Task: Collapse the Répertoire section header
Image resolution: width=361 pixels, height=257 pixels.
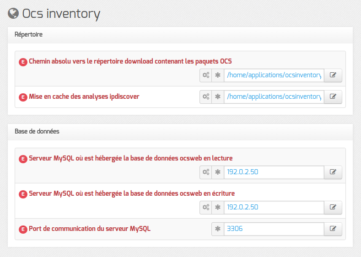Action: pyautogui.click(x=180, y=35)
